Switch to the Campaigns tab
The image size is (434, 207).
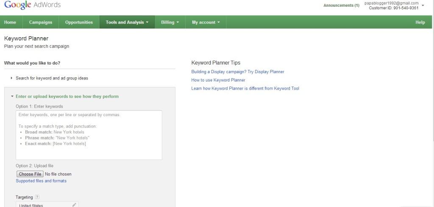(x=41, y=22)
